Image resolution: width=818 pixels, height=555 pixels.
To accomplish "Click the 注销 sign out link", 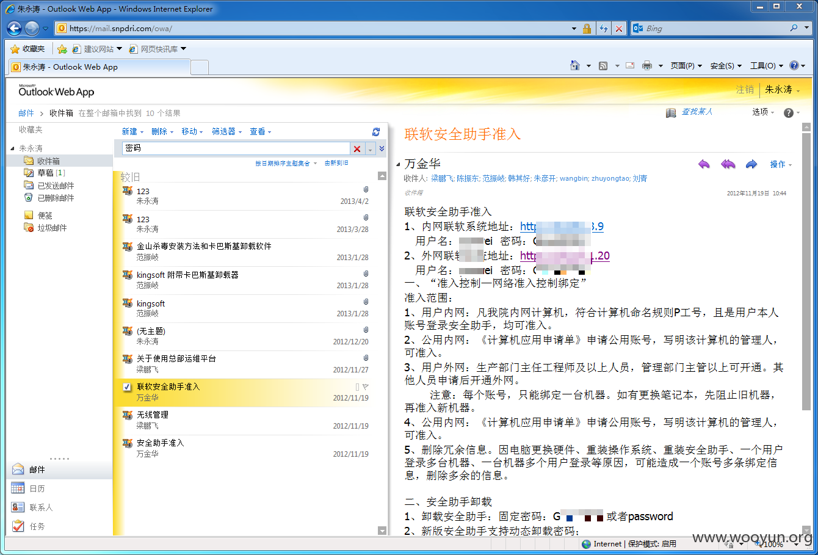I will 745,89.
